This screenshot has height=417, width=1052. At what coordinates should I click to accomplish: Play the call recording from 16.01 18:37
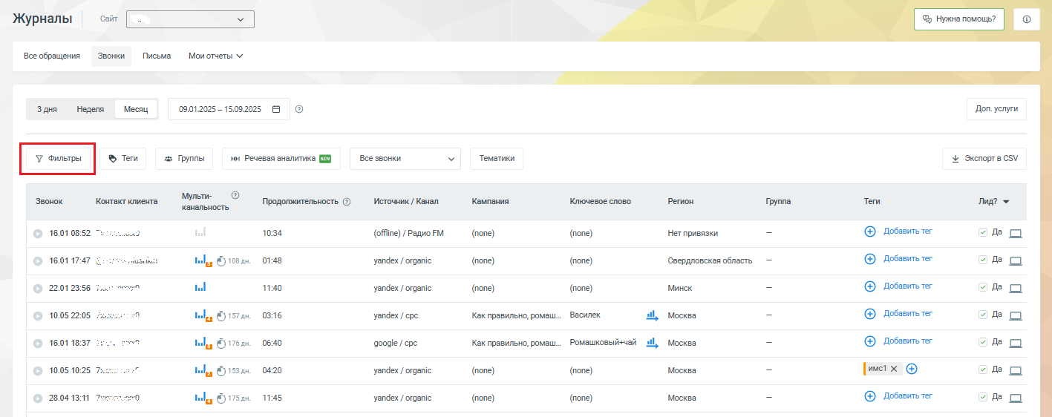38,344
